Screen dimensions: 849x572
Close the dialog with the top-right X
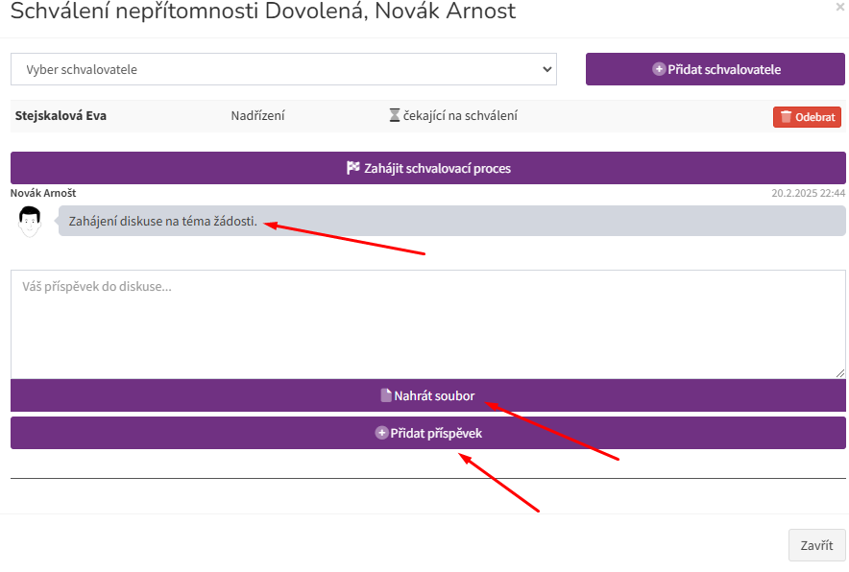840,7
